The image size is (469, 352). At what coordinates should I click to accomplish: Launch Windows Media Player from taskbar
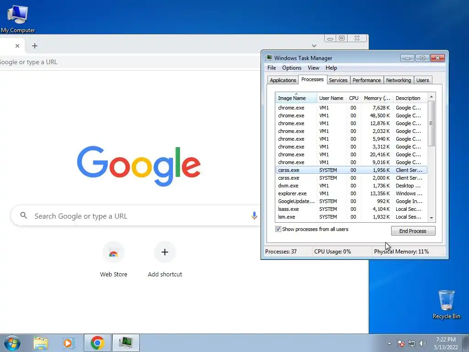69,343
